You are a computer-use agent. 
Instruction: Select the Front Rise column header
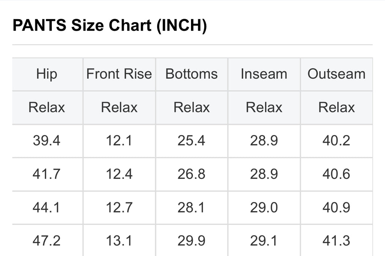pos(119,74)
